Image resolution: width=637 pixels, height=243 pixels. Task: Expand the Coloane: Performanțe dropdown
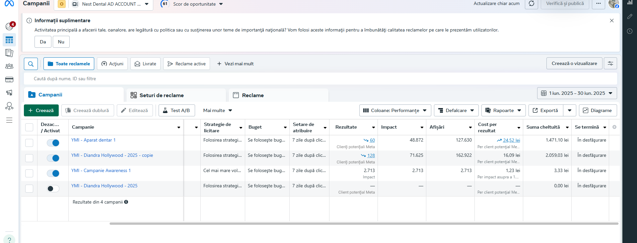coord(395,110)
